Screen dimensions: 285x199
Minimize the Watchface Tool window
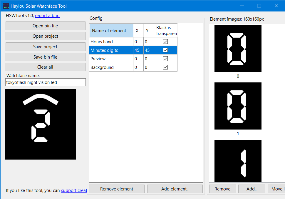pos(242,6)
